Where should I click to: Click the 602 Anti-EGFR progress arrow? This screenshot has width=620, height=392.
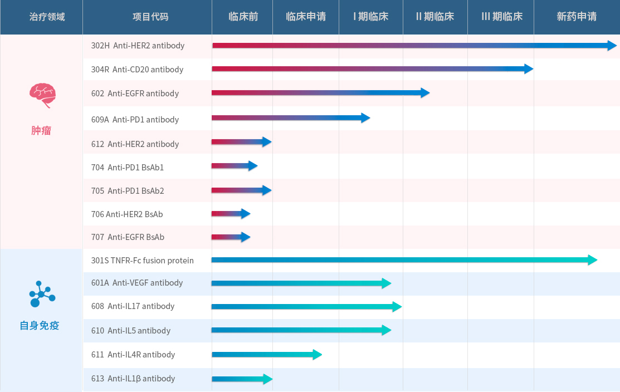[x=321, y=93]
